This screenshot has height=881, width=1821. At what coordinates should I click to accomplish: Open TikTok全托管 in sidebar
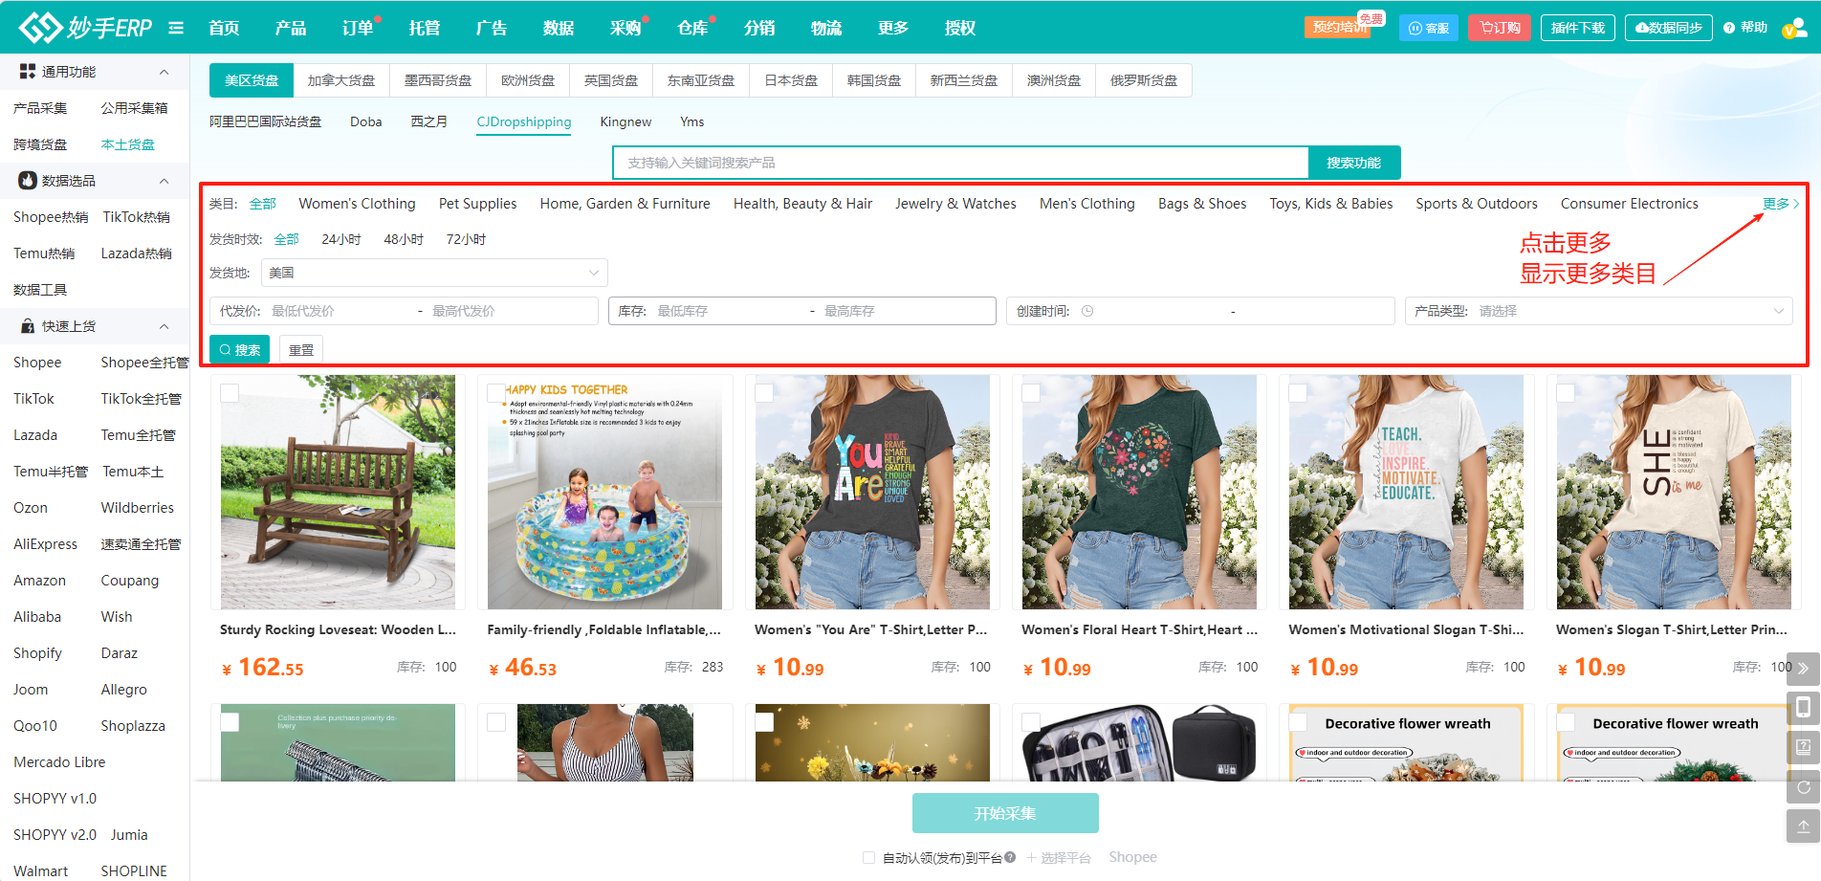pyautogui.click(x=141, y=399)
